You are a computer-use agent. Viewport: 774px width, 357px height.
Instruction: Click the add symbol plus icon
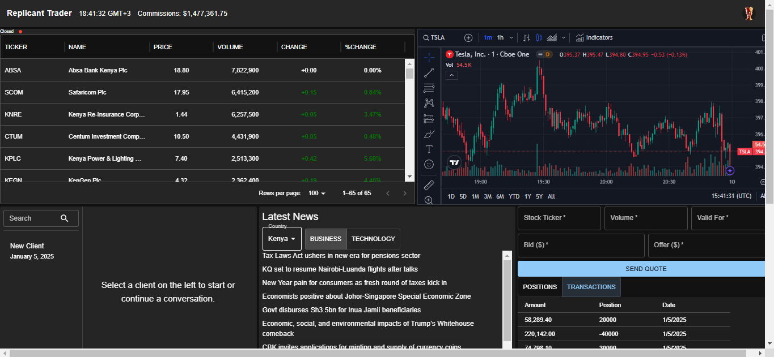coord(468,38)
